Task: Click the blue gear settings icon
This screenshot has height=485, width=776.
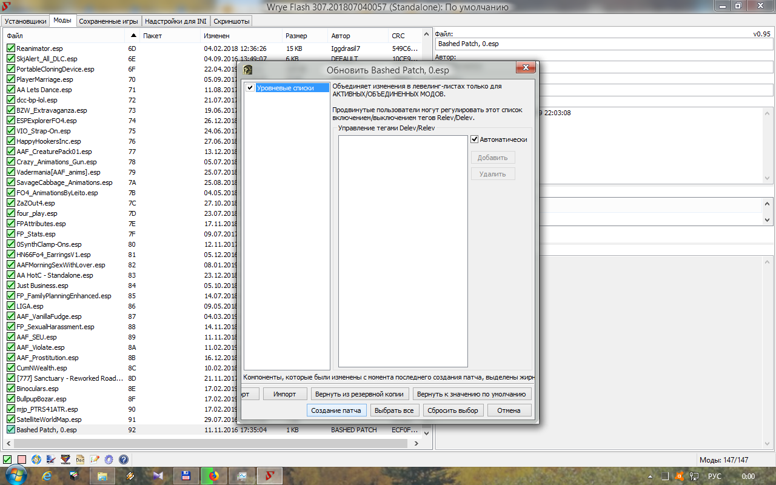Action: (x=109, y=460)
